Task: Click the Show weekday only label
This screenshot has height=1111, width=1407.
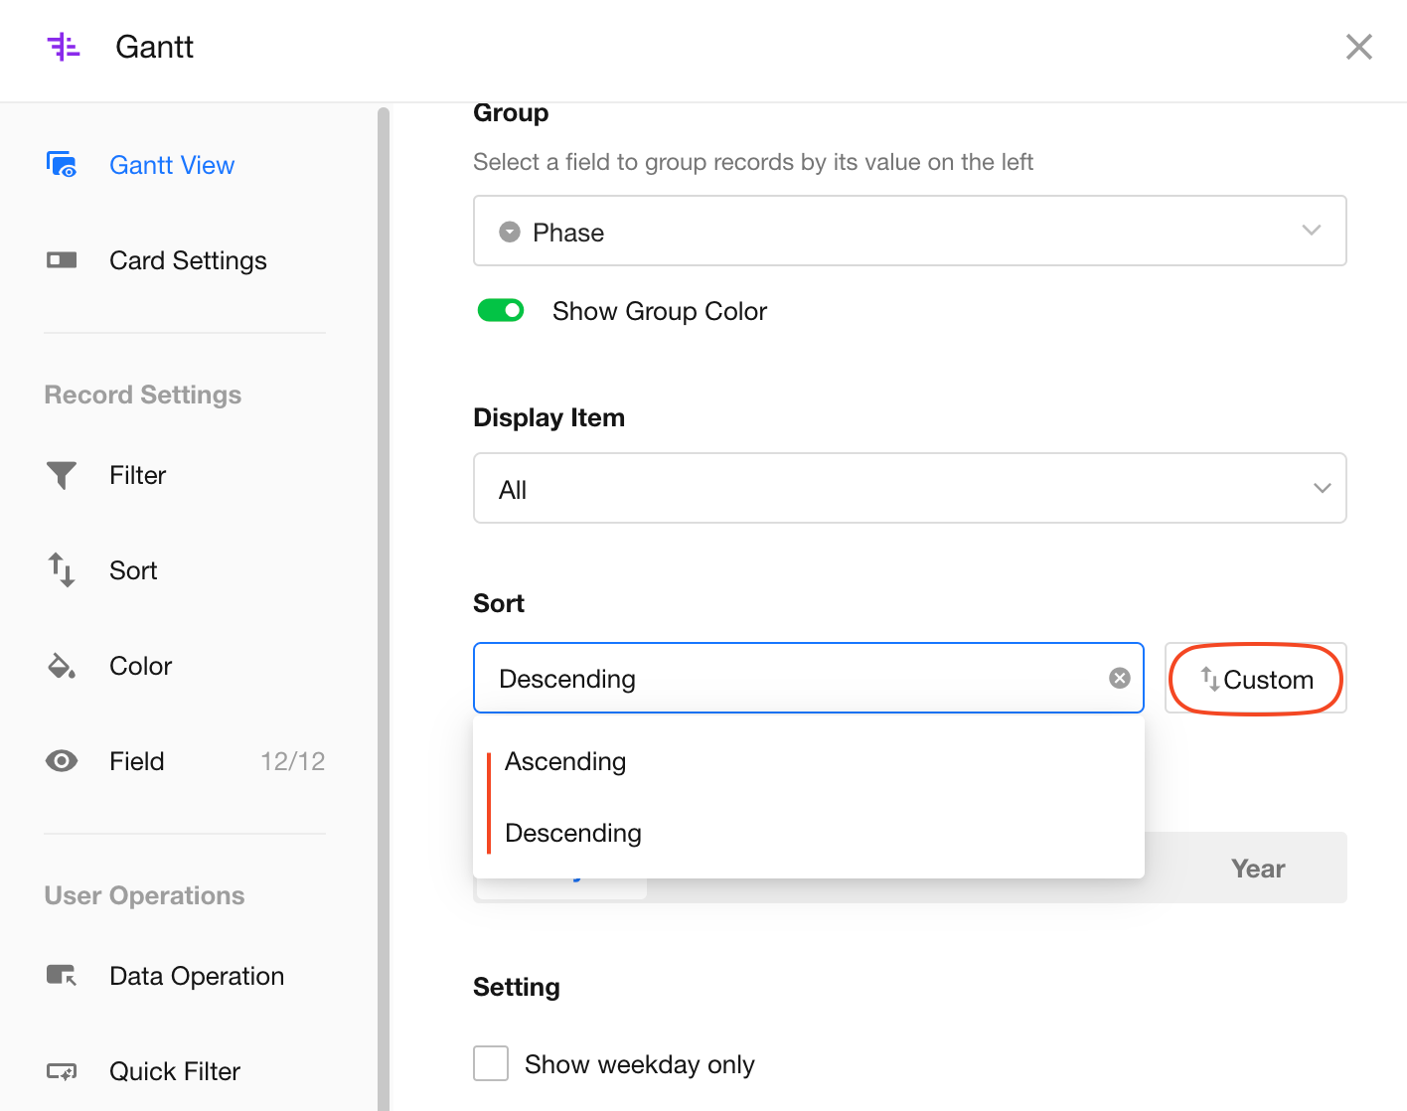Action: pos(640,1064)
